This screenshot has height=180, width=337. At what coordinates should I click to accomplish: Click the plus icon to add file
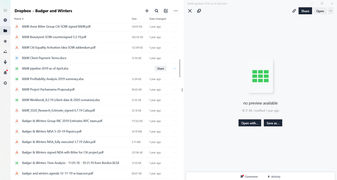[147, 11]
